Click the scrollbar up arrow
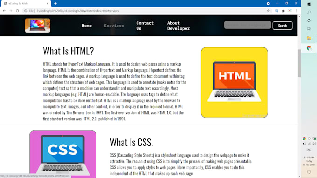 click(299, 17)
